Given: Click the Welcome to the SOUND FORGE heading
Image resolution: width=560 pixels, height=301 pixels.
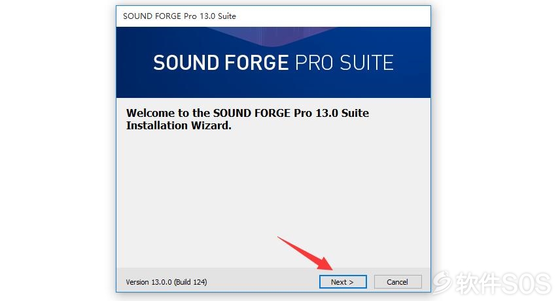Looking at the screenshot, I should tap(247, 119).
